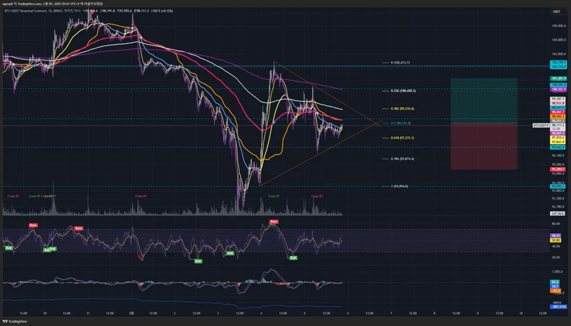The image size is (571, 326).
Task: Click the first Bear marker on RSI pane
Action: click(x=33, y=225)
